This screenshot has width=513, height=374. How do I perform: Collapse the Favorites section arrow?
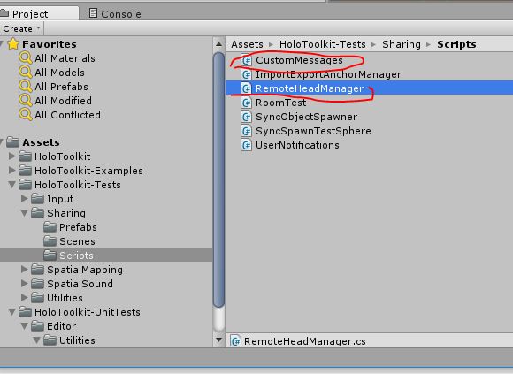pyautogui.click(x=2, y=44)
